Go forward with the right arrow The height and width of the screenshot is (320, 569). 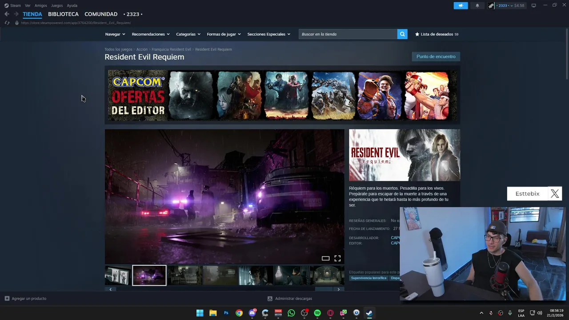[x=16, y=14]
